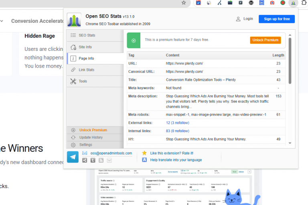
Task: Click the orange Unlock Premium button
Action: (265, 40)
